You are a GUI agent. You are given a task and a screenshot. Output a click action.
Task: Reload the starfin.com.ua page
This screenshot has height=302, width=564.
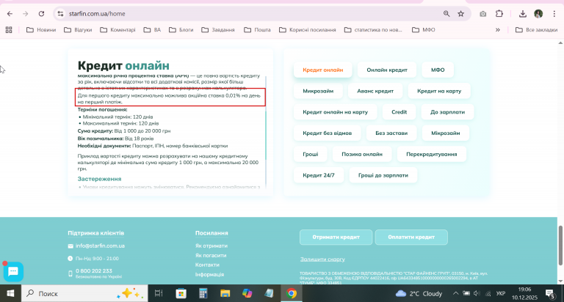tap(41, 14)
